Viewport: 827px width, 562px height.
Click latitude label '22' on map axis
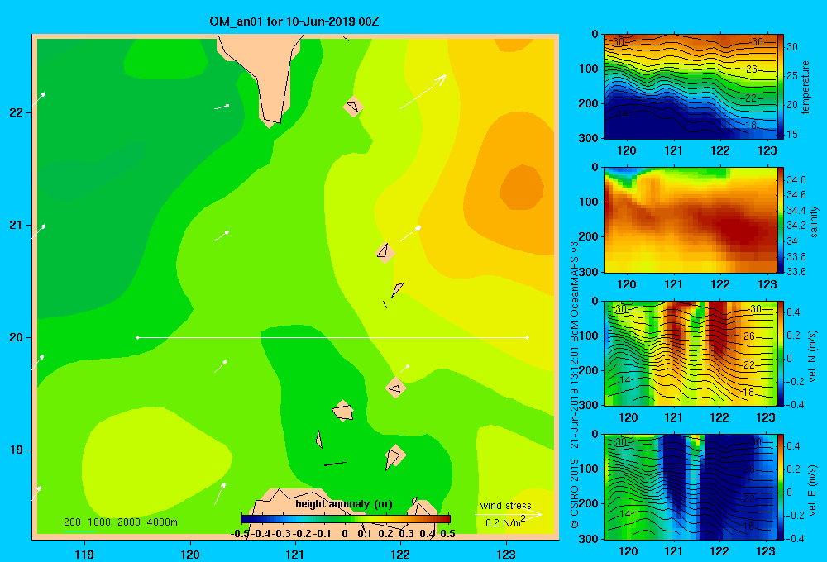tap(16, 112)
